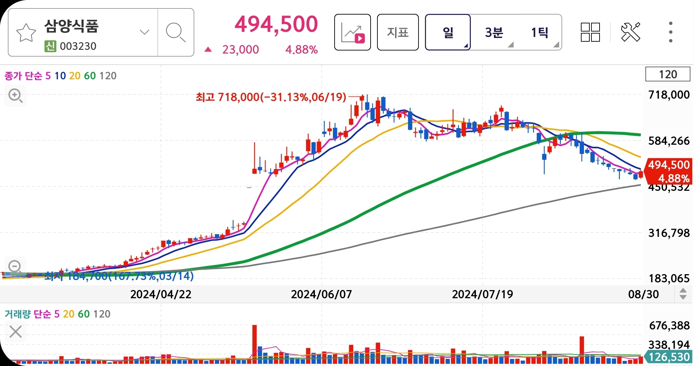Click the stock code 003230
Screen dimensions: 694x366
(x=78, y=46)
